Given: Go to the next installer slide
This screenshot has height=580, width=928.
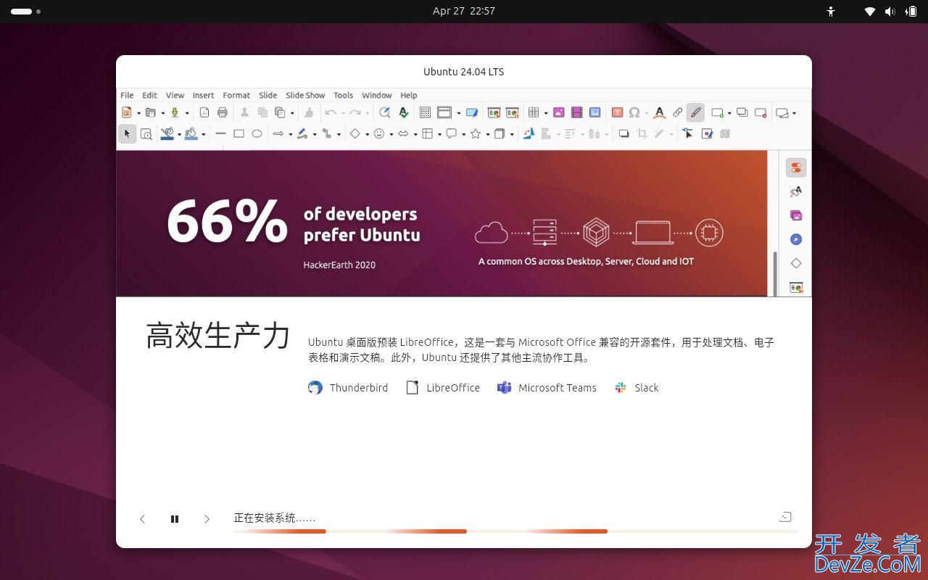Looking at the screenshot, I should [x=207, y=519].
